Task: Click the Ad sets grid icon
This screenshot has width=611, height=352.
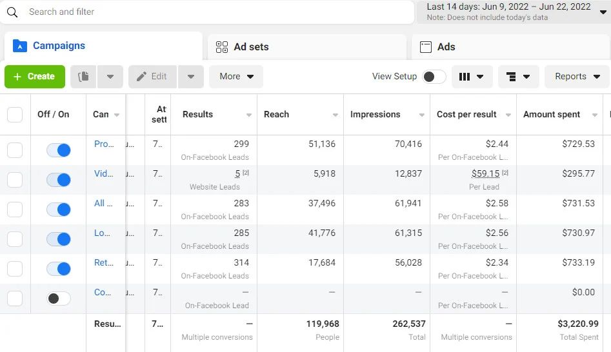Action: tap(222, 47)
